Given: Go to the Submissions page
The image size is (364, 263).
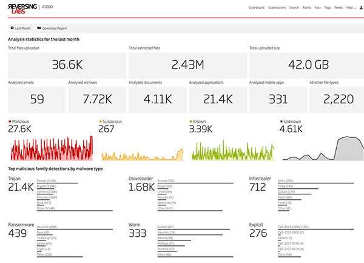Looking at the screenshot, I should click(x=277, y=8).
